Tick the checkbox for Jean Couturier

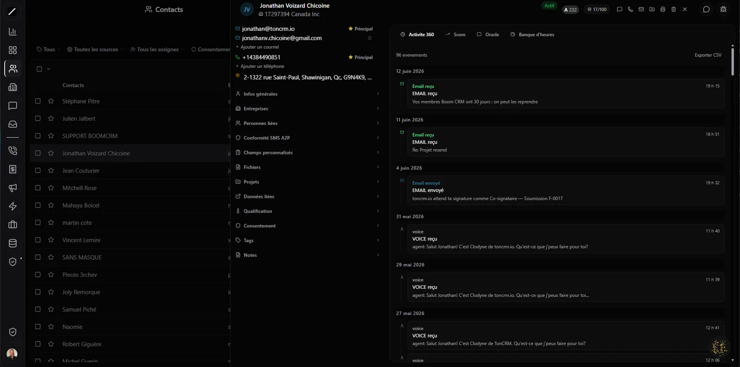tap(38, 170)
